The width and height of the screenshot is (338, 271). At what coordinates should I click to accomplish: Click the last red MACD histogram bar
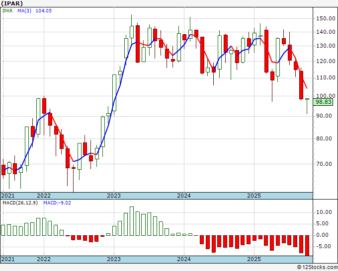click(307, 246)
